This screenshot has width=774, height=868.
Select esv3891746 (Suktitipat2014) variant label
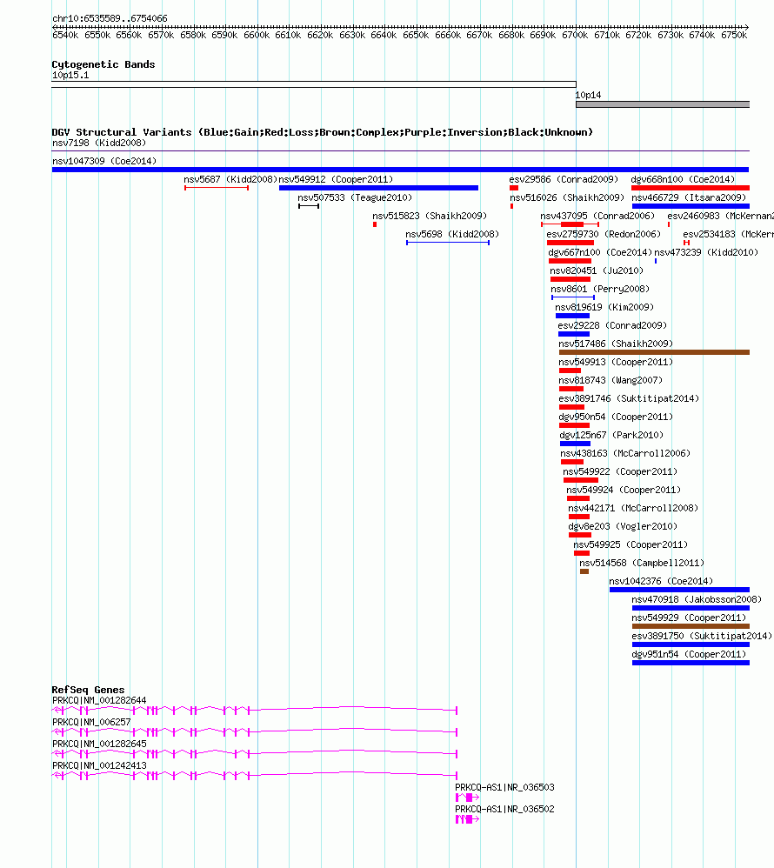click(x=629, y=398)
